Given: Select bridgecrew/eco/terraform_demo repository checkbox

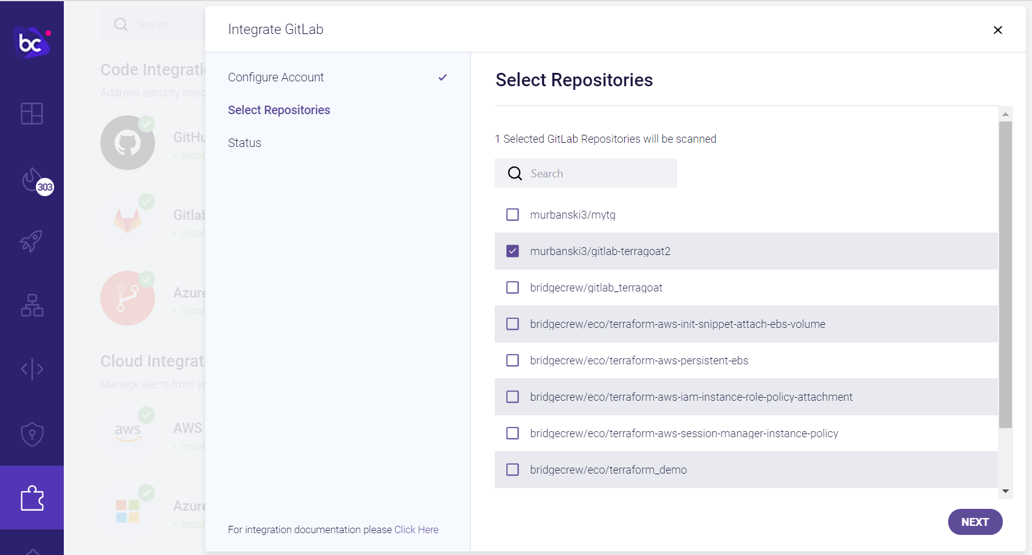Looking at the screenshot, I should click(x=513, y=470).
